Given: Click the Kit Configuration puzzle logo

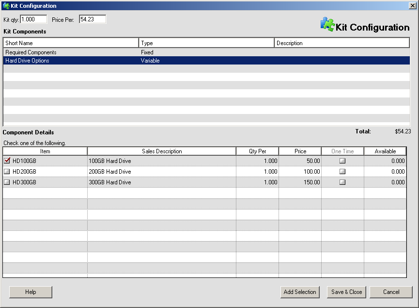Looking at the screenshot, I should pyautogui.click(x=327, y=25).
